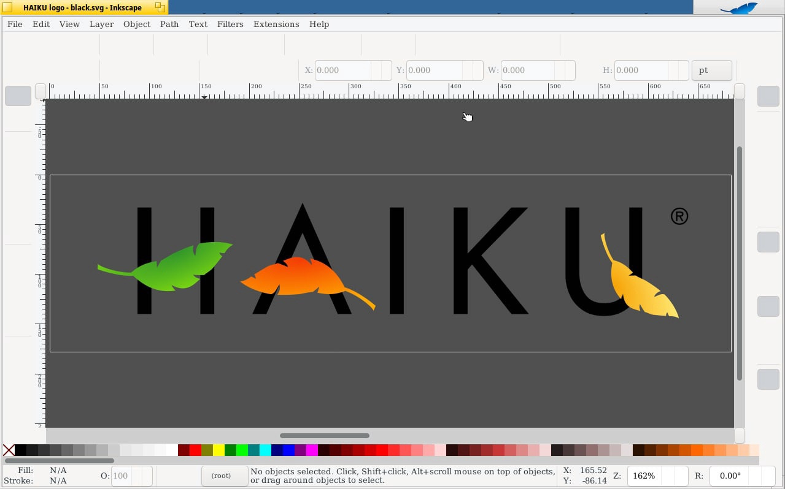
Task: Expand the pt units dropdown
Action: 711,70
